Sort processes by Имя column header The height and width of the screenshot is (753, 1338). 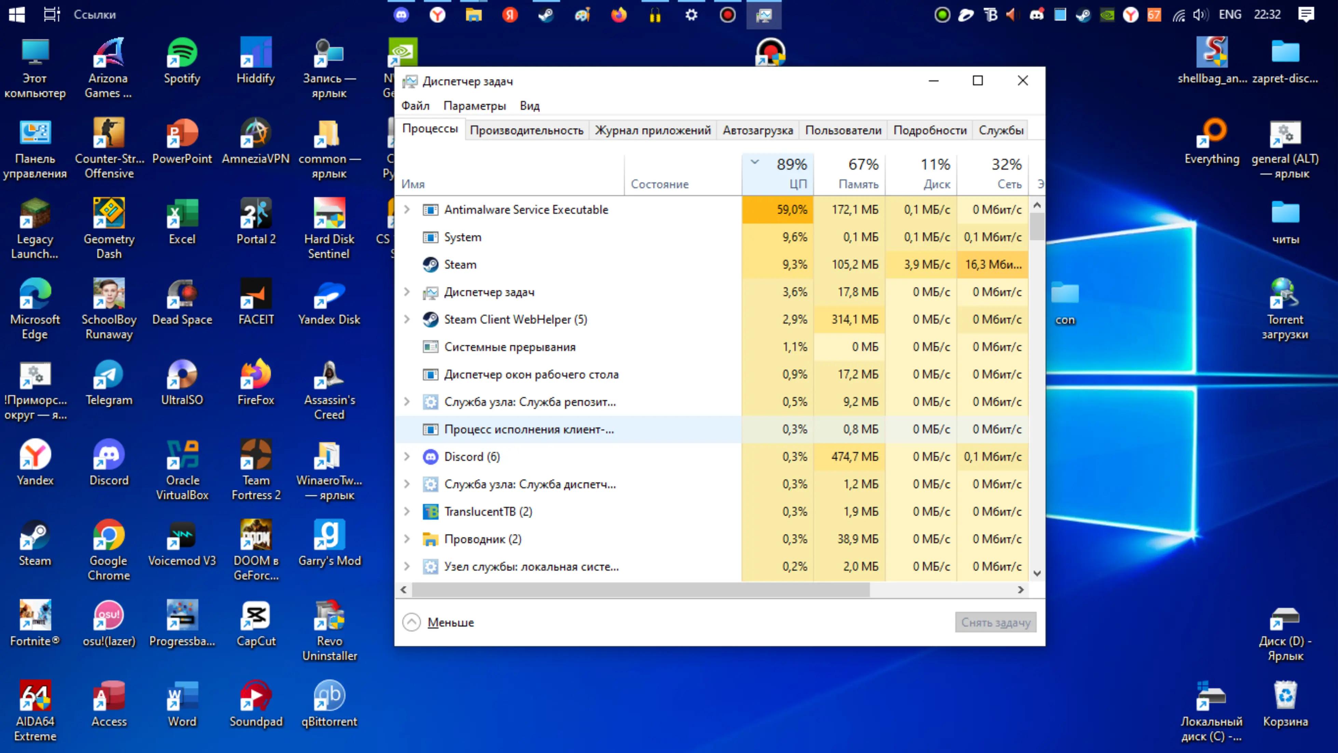point(509,174)
